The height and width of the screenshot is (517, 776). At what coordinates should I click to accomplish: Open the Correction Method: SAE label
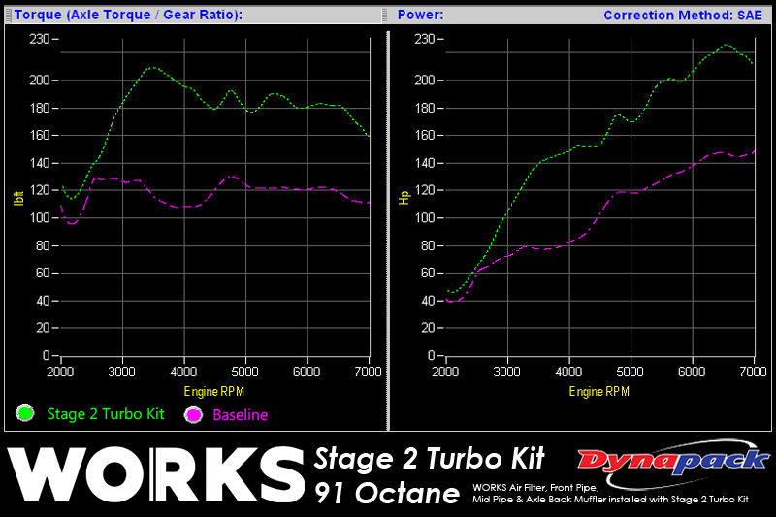click(x=683, y=15)
